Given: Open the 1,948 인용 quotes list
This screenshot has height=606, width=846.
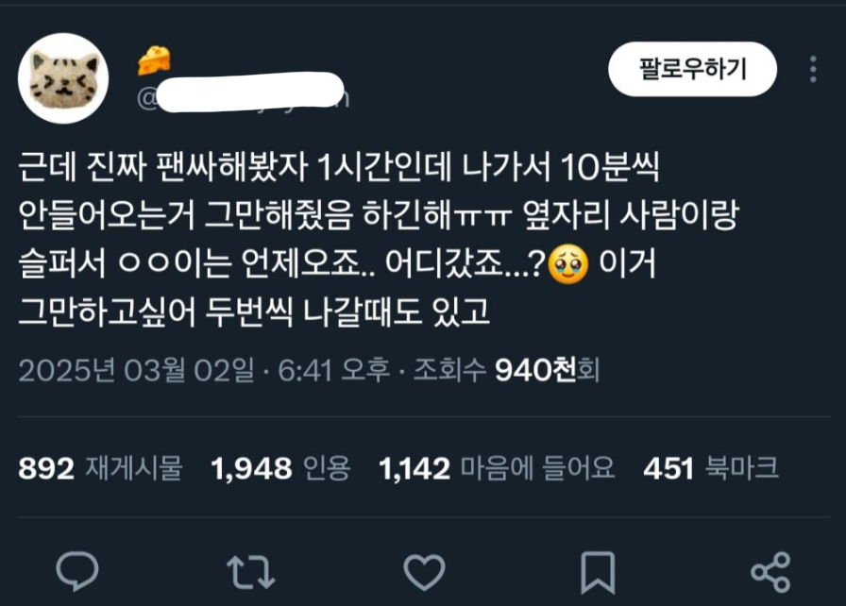Looking at the screenshot, I should (280, 468).
